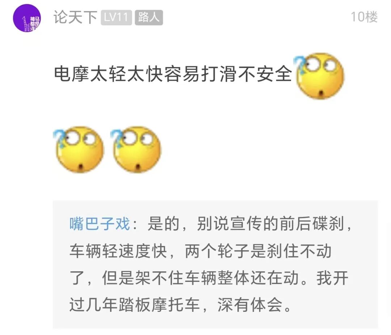Tap 深有体会 at end of reply
Image resolution: width=391 pixels, height=335 pixels.
250,305
